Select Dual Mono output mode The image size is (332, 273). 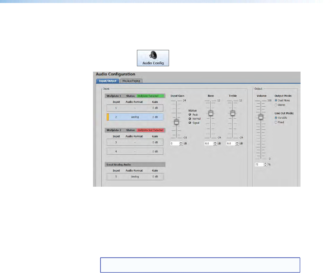(276, 100)
